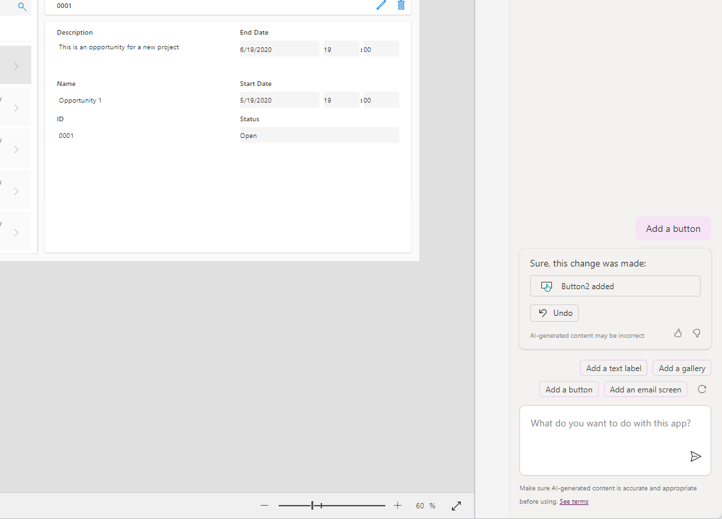Give a thumbs down to the AI response
Image resolution: width=722 pixels, height=519 pixels.
pos(697,332)
